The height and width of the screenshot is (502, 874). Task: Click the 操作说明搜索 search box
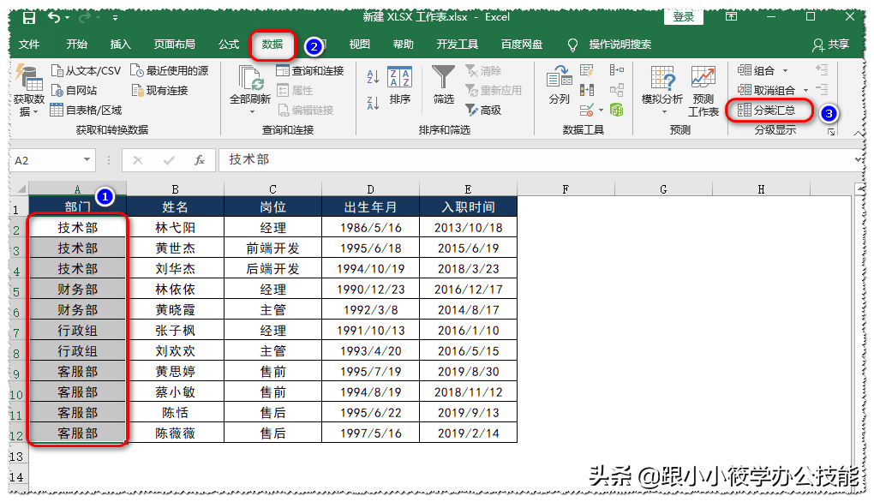click(x=620, y=45)
